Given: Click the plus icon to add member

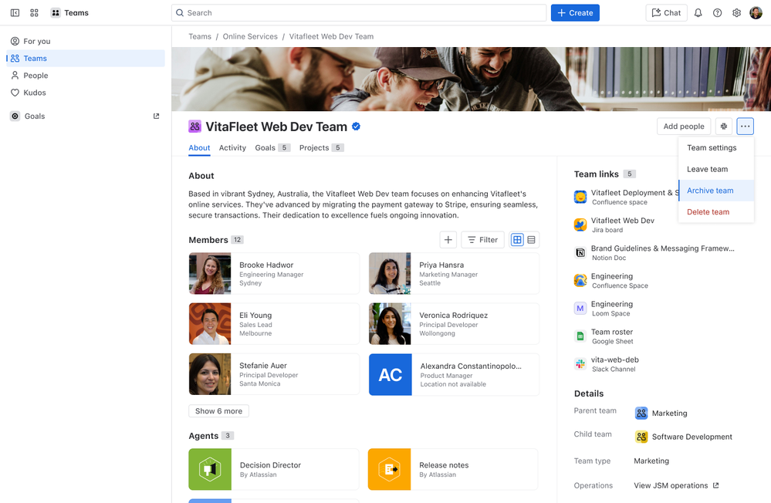Looking at the screenshot, I should (x=448, y=239).
